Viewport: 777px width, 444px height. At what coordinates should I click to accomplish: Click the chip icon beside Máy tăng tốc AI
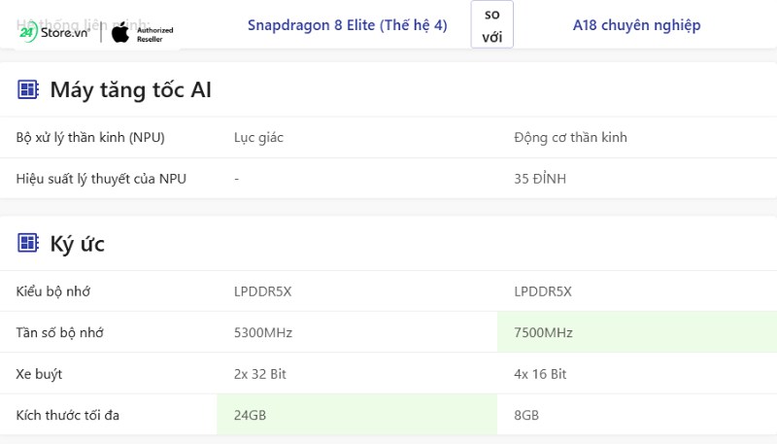point(28,89)
